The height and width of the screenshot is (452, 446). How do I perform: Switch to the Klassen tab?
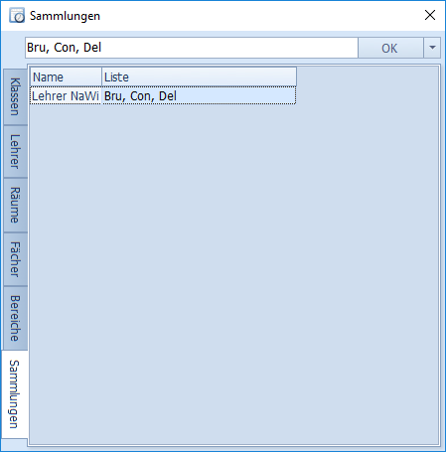pyautogui.click(x=15, y=97)
